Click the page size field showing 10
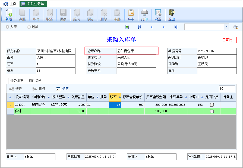The image size is (243, 168). tap(227, 89)
